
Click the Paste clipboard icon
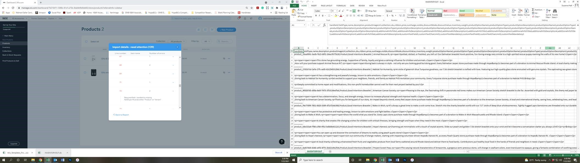click(x=294, y=12)
